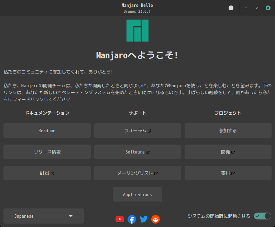Viewport: 275px width, 227px height.
Task: Open the Wiki external link button
Action: [47, 173]
